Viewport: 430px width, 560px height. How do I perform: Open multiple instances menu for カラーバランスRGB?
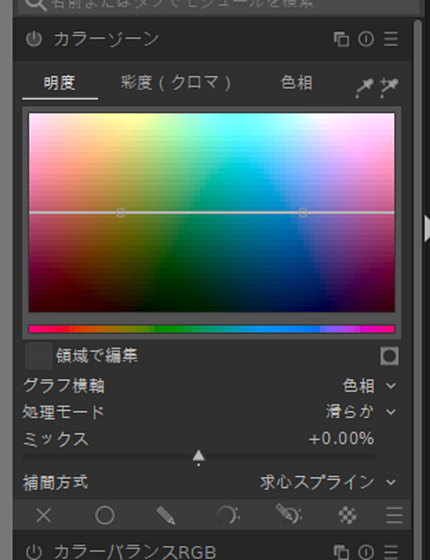coord(341,552)
